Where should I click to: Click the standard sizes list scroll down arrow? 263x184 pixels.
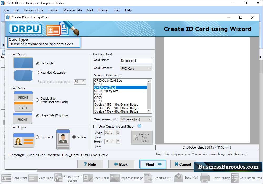coord(149,111)
